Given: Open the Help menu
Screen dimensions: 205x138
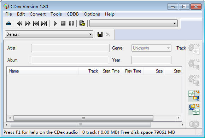Looking at the screenshot, I should coord(110,14).
